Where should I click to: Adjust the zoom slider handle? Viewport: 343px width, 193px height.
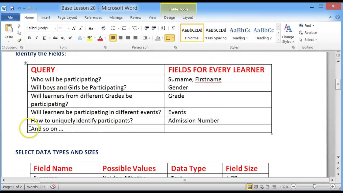pyautogui.click(x=314, y=187)
